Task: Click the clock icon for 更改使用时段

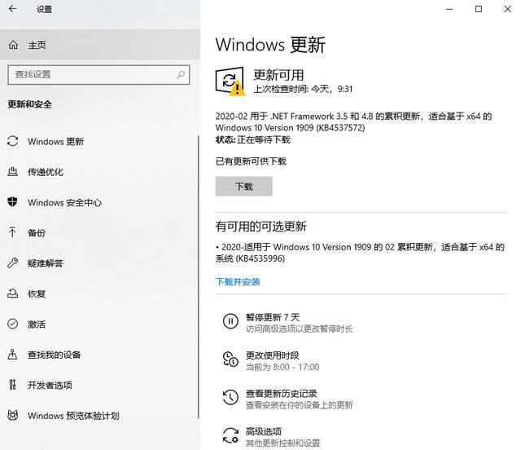Action: [x=230, y=360]
